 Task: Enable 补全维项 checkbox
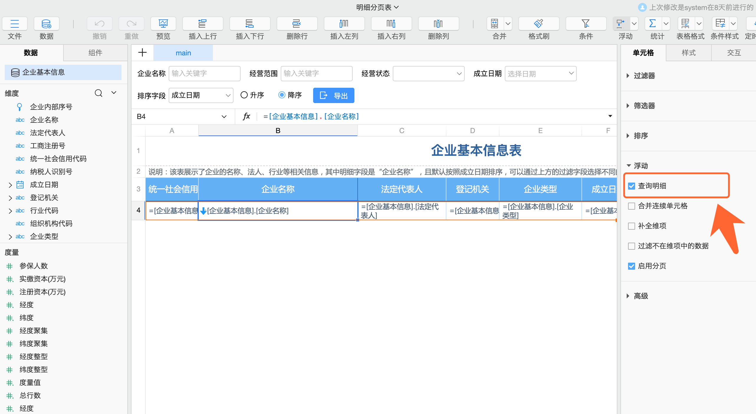[632, 226]
